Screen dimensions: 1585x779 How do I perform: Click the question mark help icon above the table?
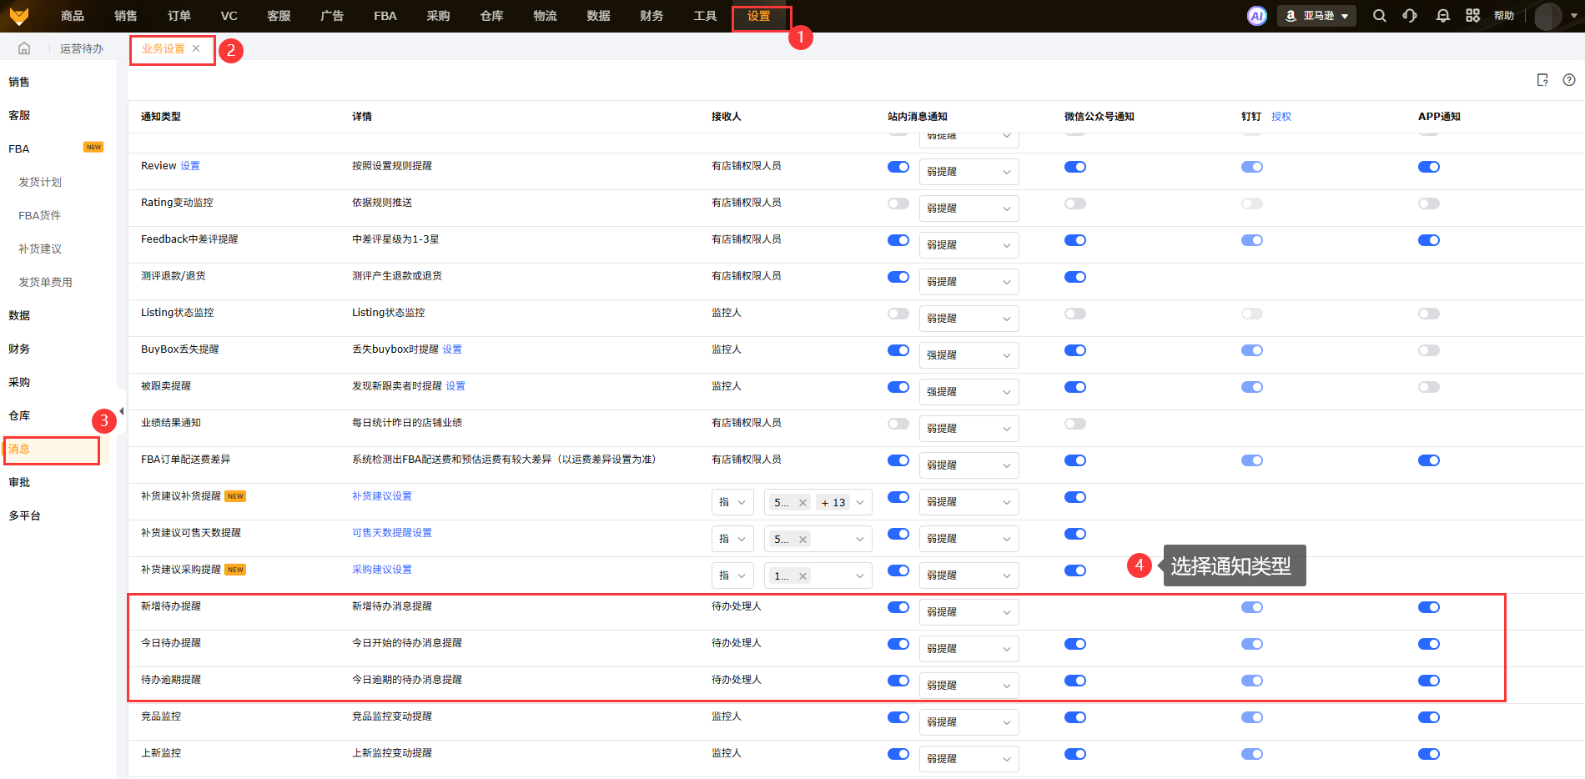pyautogui.click(x=1569, y=80)
